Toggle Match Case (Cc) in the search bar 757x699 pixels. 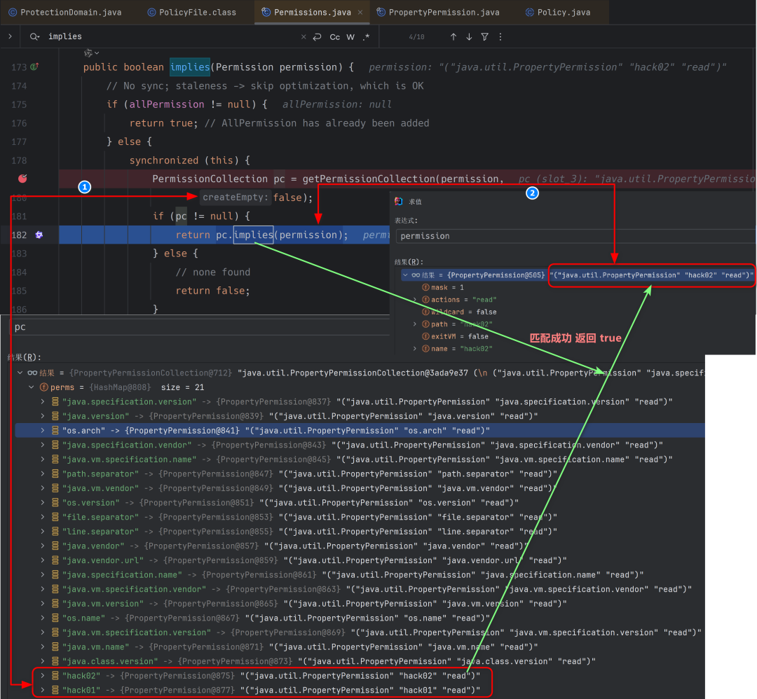tap(334, 37)
